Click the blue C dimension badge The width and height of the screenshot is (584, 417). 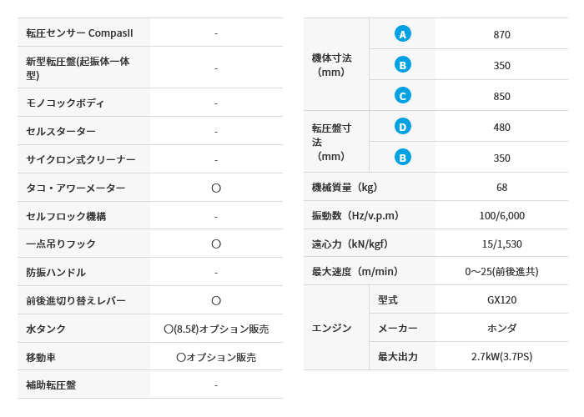(x=403, y=96)
